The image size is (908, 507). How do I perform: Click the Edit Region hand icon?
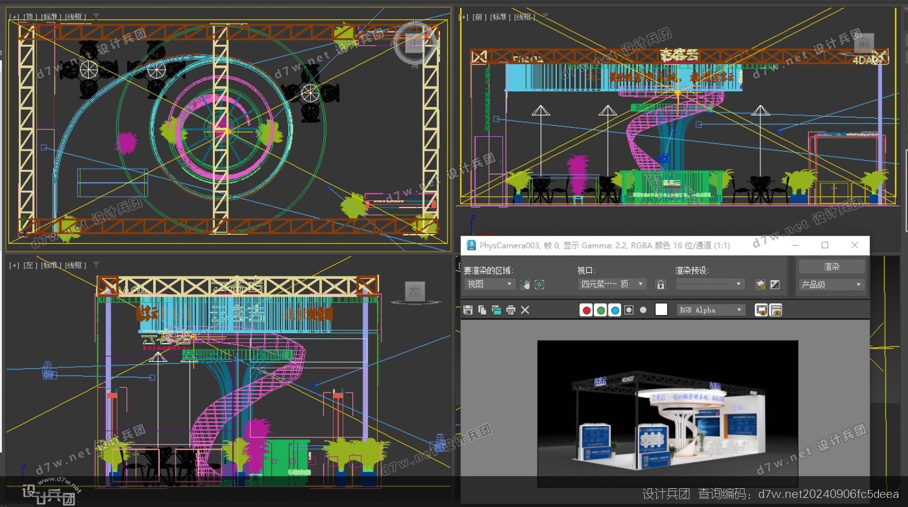tap(525, 284)
